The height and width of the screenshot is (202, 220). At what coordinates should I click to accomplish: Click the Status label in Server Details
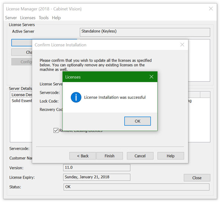[x=15, y=187]
